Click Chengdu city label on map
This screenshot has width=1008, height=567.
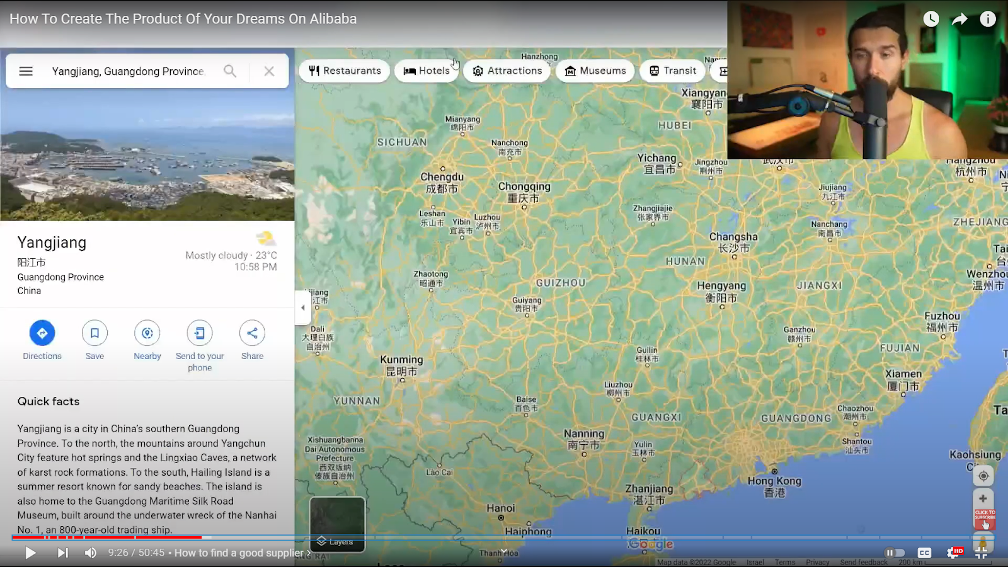pos(442,182)
